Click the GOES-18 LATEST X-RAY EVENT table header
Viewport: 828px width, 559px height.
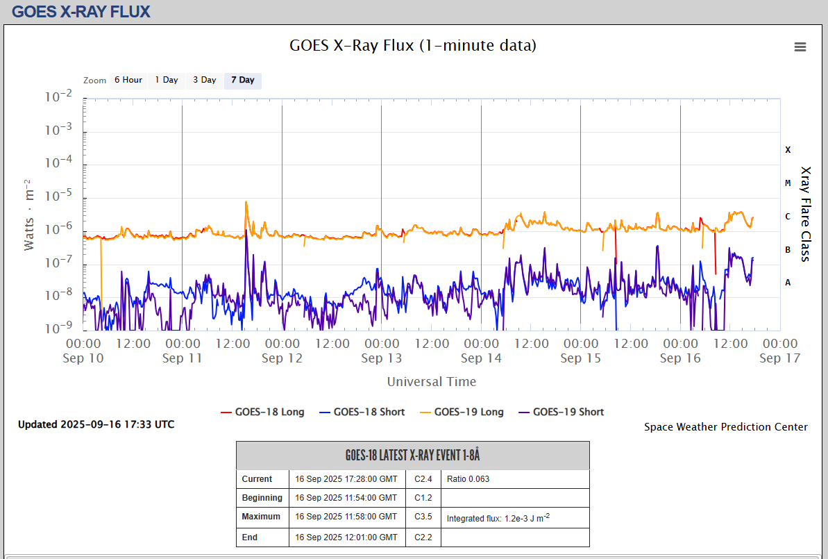[x=412, y=456]
